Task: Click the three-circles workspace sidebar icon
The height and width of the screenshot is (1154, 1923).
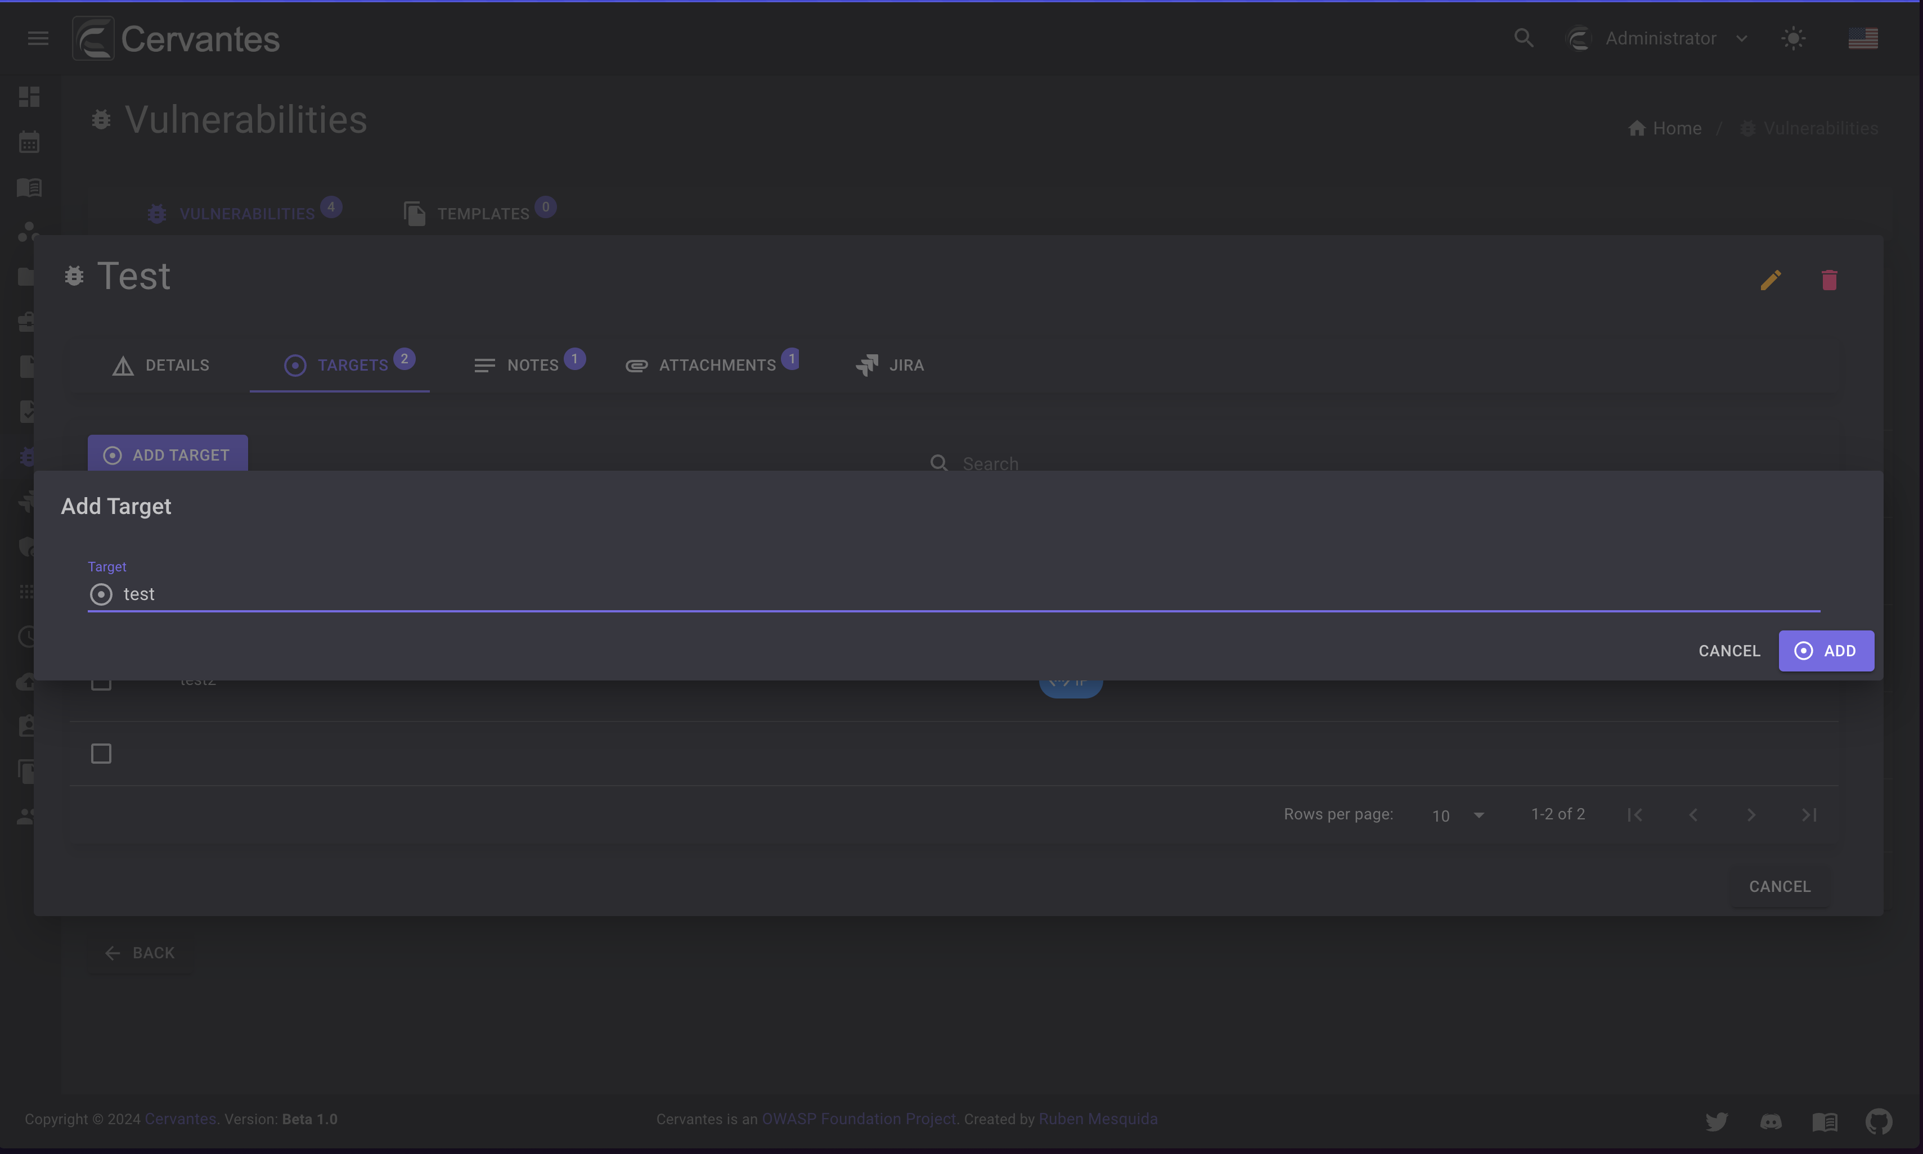Action: point(28,232)
